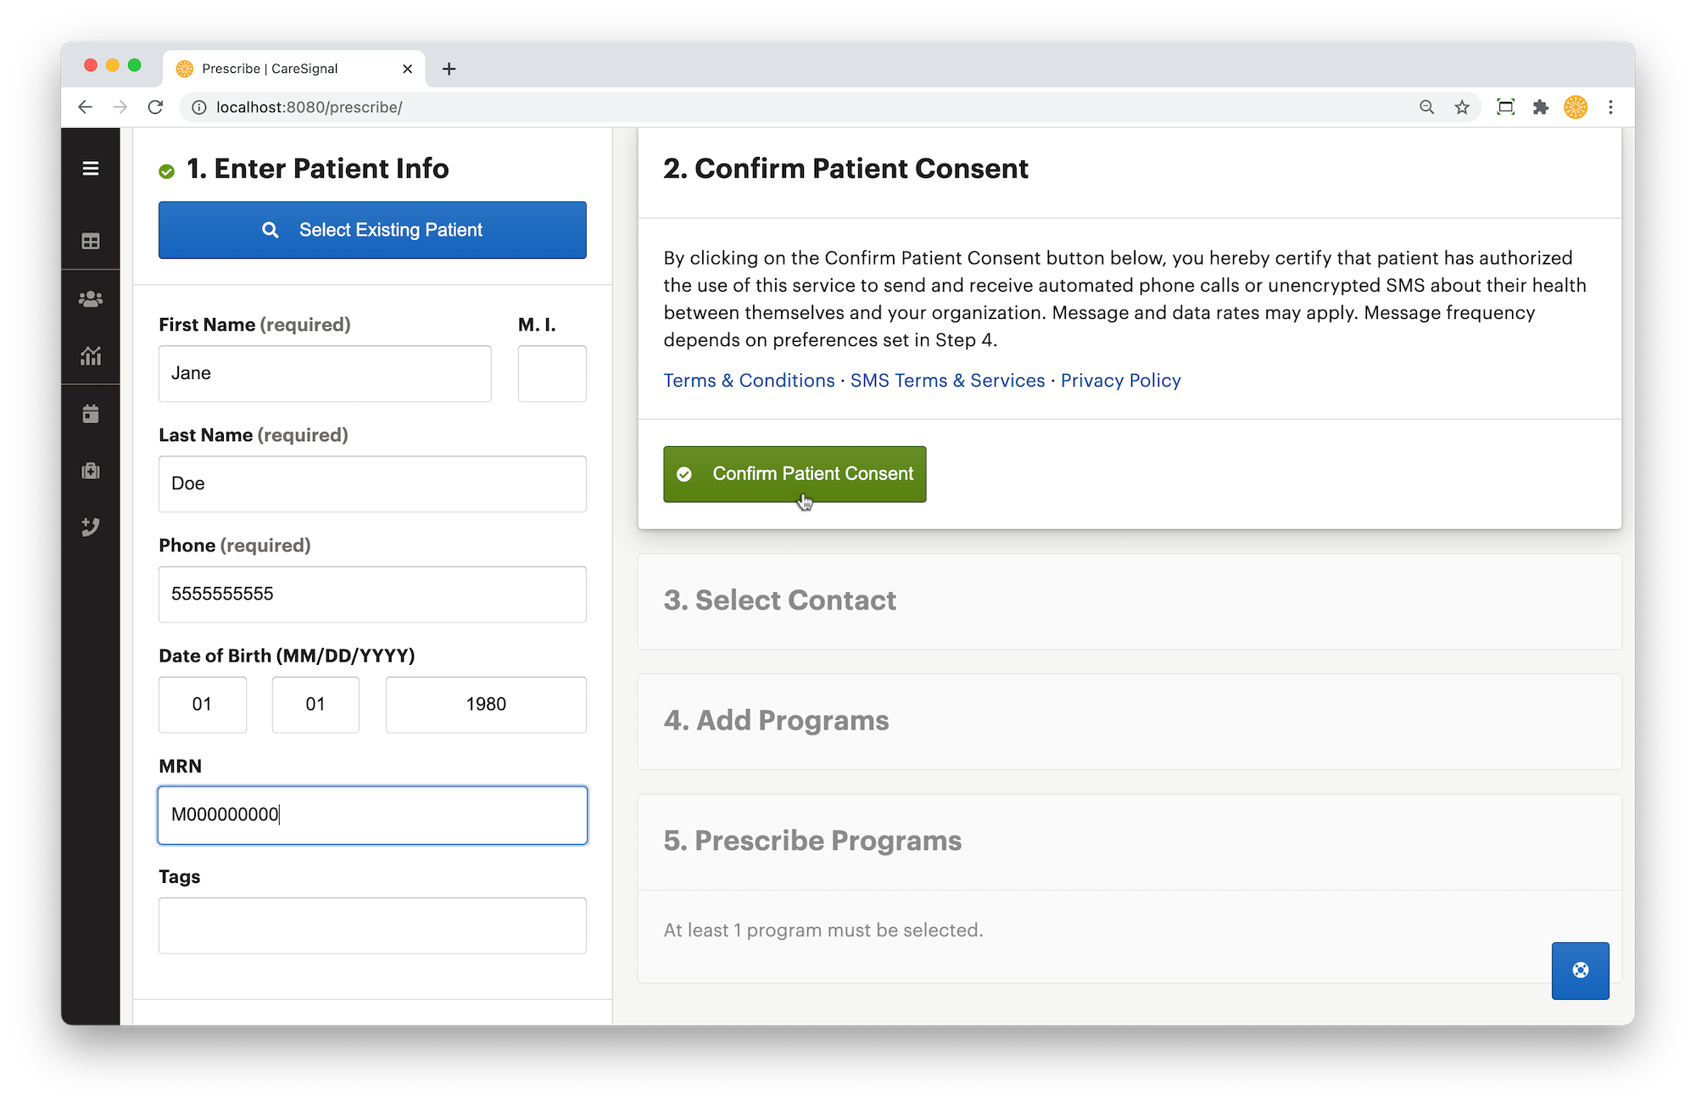This screenshot has height=1106, width=1696.
Task: Expand the Add Programs step
Action: click(1130, 722)
